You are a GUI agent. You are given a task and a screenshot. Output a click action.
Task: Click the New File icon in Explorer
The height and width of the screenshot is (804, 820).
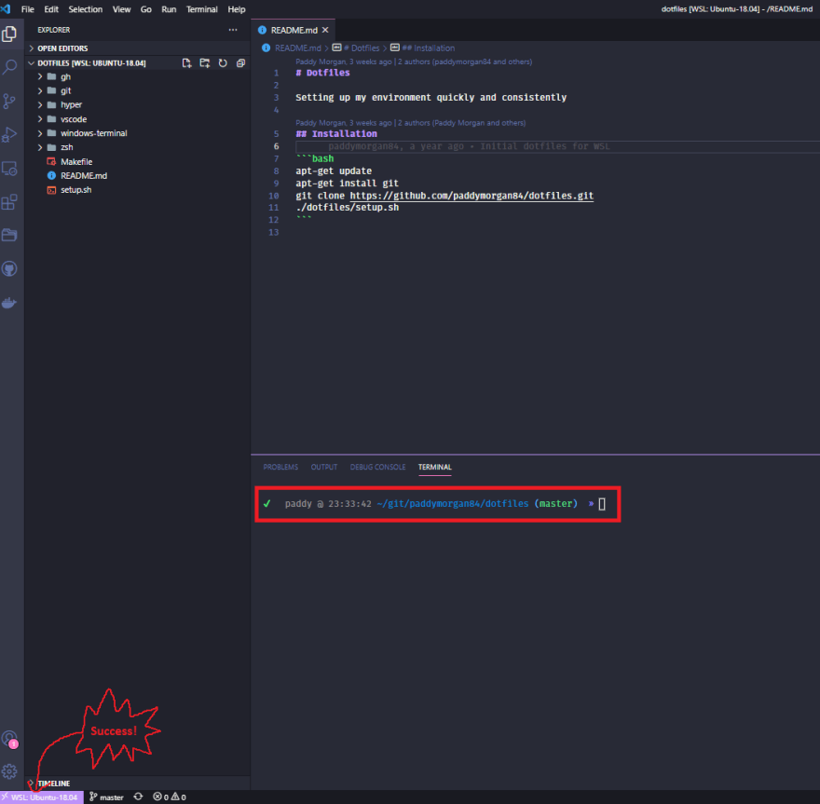pos(186,63)
